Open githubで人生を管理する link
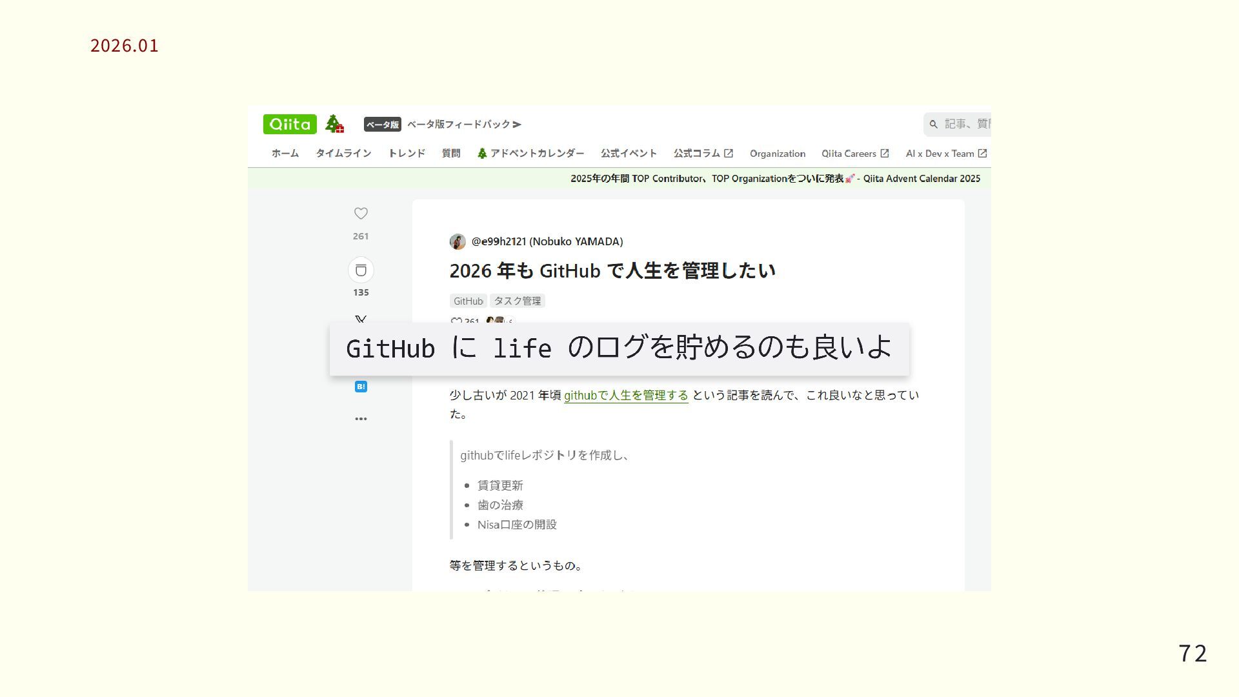The height and width of the screenshot is (697, 1239). [626, 395]
